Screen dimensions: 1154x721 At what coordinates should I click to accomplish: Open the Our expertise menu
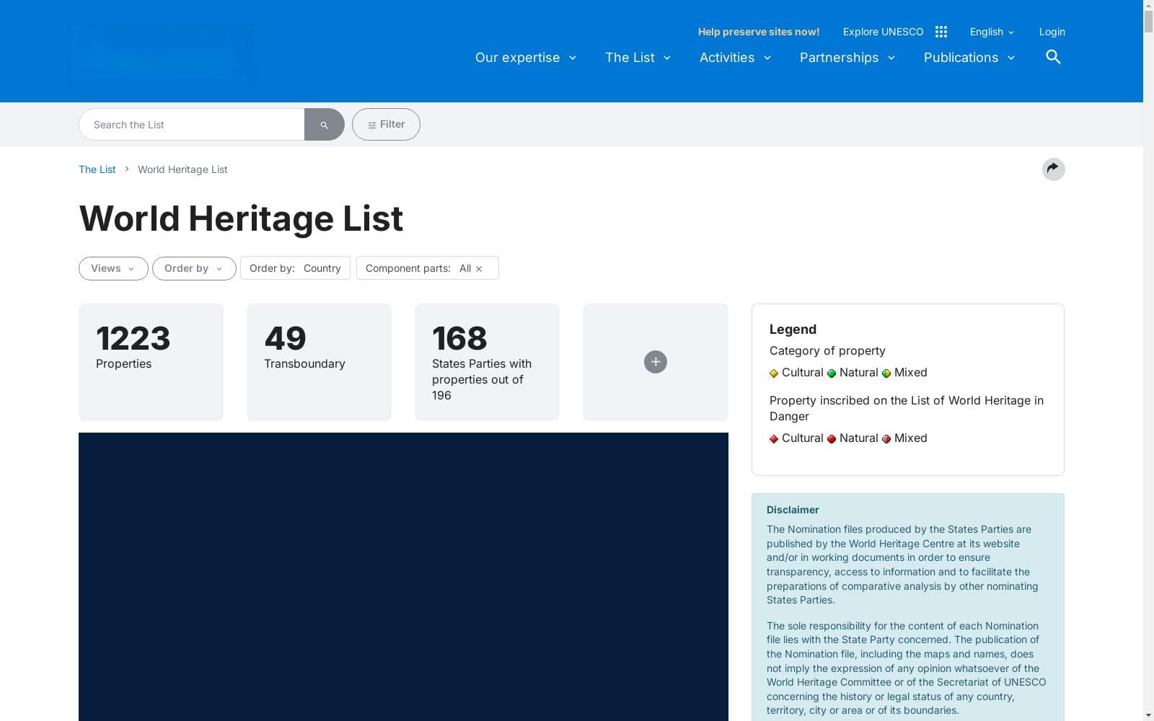pyautogui.click(x=526, y=58)
